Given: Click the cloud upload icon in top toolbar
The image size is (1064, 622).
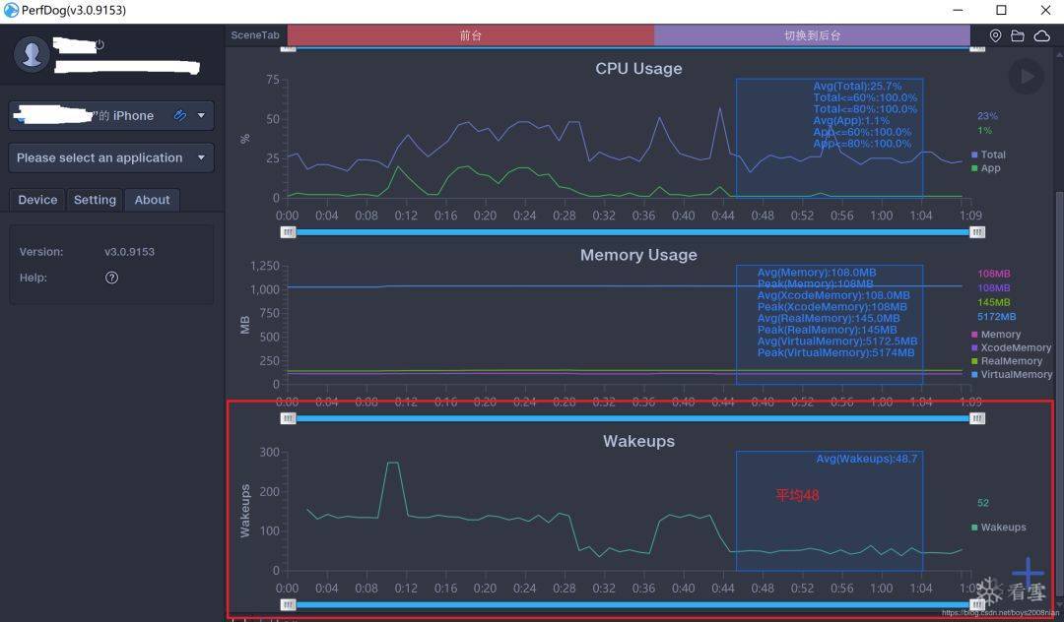Looking at the screenshot, I should pos(1041,35).
